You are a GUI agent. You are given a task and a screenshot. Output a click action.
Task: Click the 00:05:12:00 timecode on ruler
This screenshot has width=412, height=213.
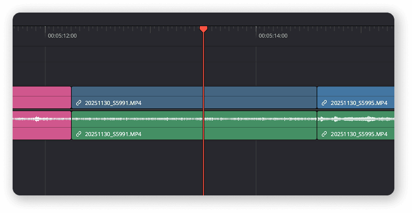click(62, 36)
